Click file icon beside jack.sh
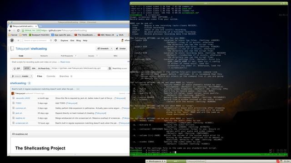Screen dimensions: 291x163 click(13, 113)
